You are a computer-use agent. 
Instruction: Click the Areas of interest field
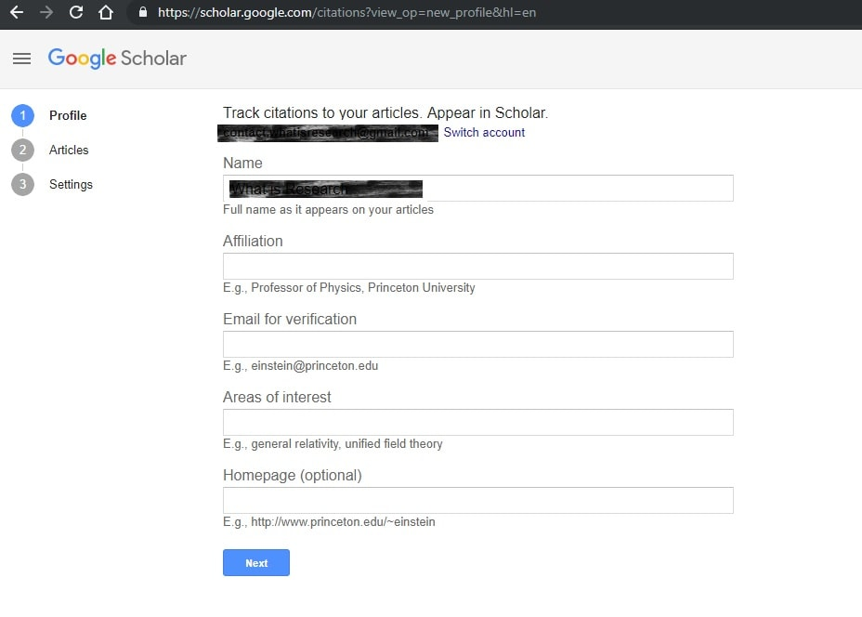[477, 423]
